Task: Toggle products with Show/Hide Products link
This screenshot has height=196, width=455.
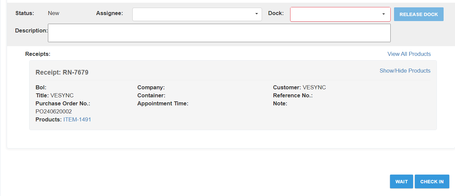Action: coord(405,71)
